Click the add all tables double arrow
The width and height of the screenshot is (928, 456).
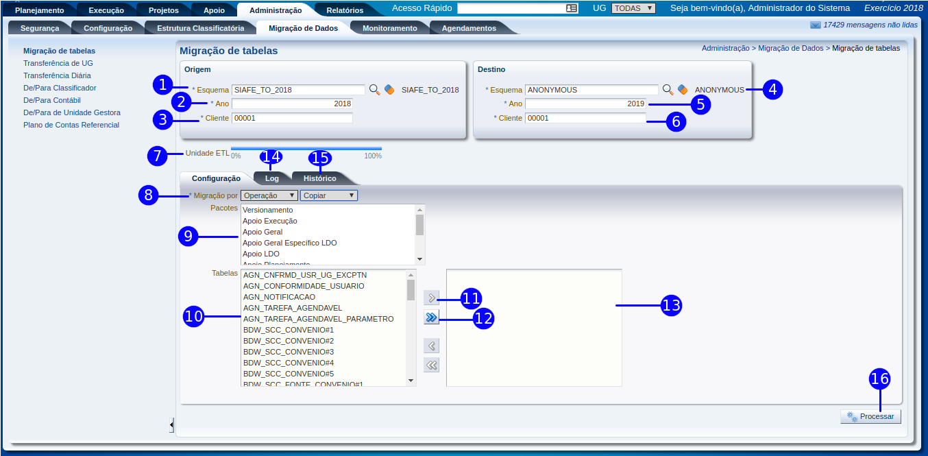coord(431,317)
